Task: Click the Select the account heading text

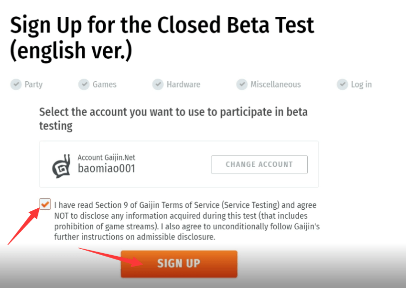Action: 173,119
